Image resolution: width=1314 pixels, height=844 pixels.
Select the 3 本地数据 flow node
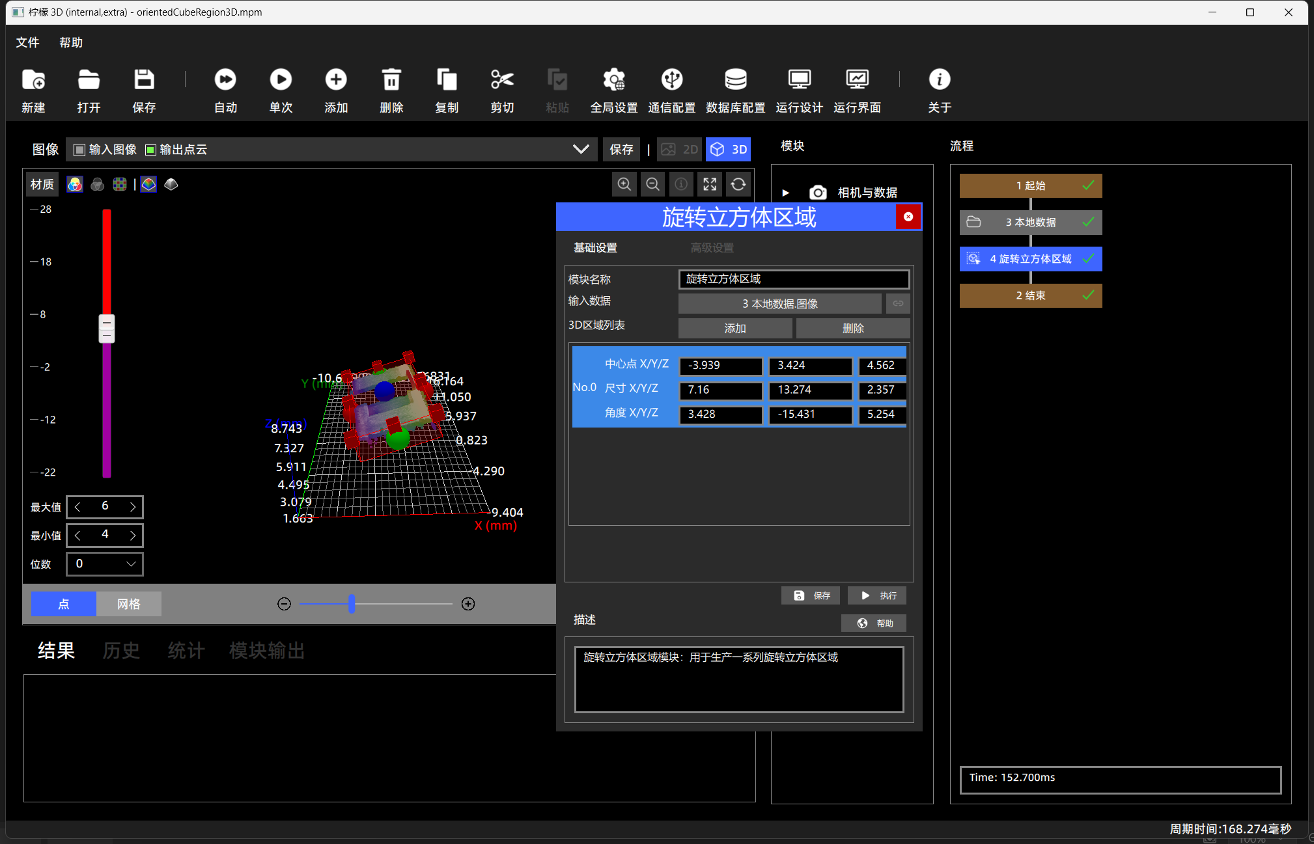[1031, 223]
